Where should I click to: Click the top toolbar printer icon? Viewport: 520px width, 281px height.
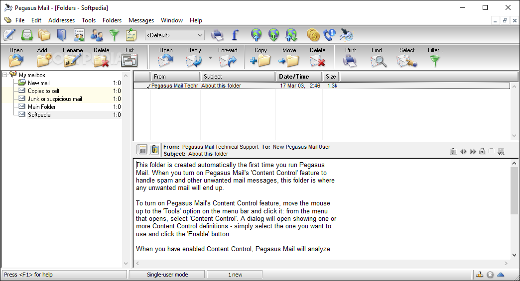pos(217,35)
